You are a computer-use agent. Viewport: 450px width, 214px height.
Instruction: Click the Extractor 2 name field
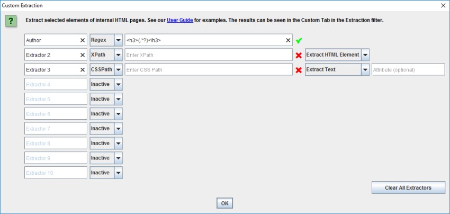[x=56, y=55]
